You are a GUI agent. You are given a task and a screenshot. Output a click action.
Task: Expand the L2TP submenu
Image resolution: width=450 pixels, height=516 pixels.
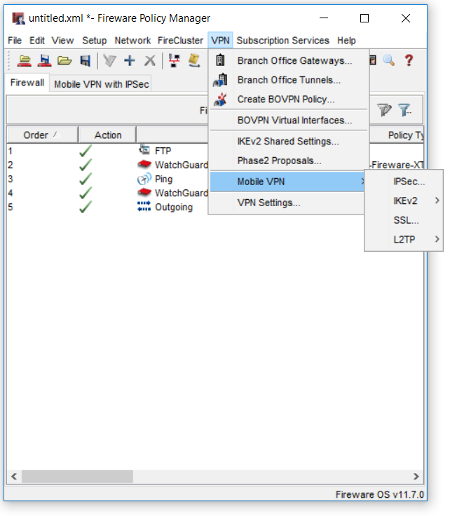pyautogui.click(x=404, y=240)
